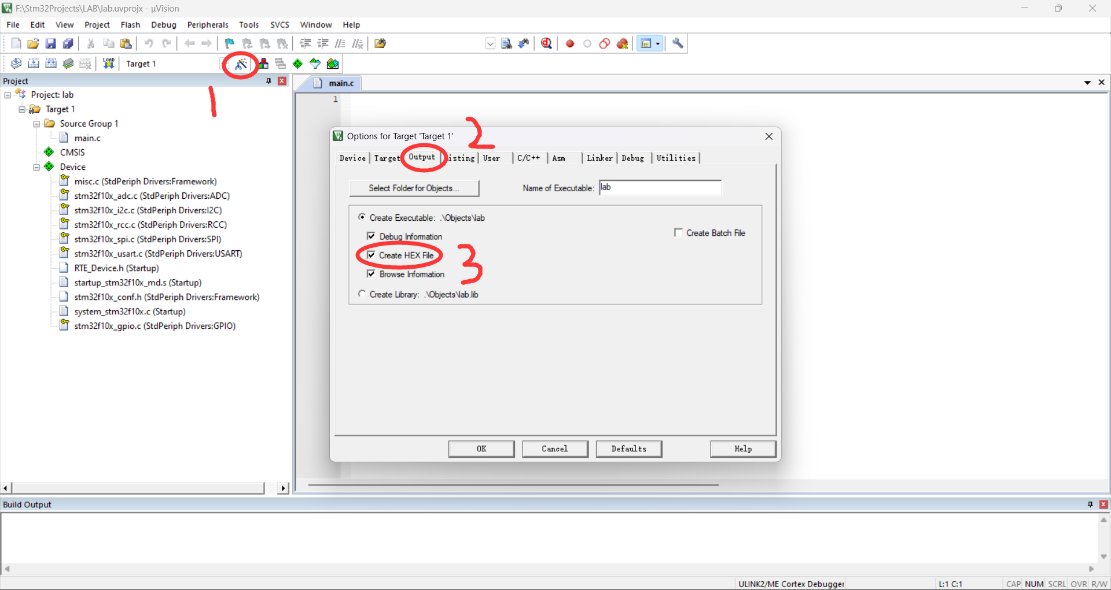The height and width of the screenshot is (590, 1111).
Task: Click the Manage Project Items icon
Action: pos(263,64)
